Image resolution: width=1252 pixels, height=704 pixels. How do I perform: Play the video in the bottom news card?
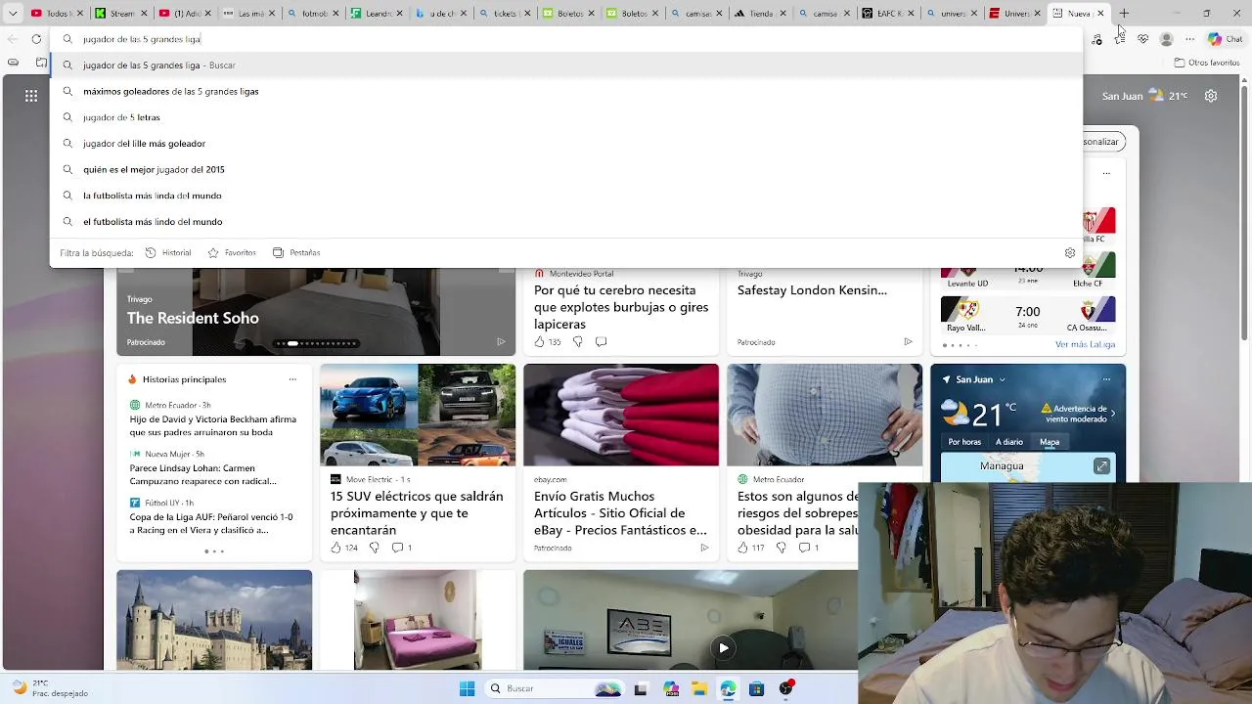tap(723, 647)
